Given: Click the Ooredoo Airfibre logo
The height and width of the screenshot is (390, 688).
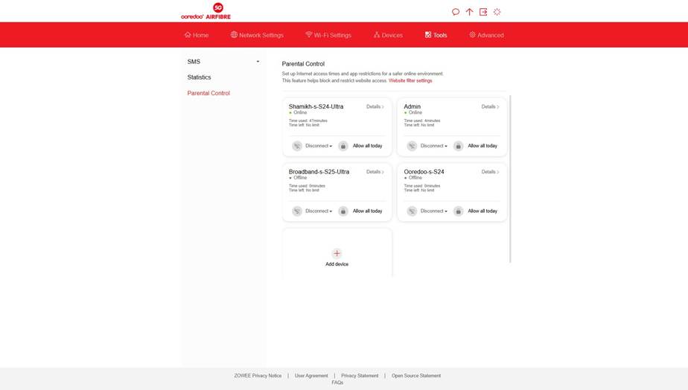Looking at the screenshot, I should pos(206,11).
